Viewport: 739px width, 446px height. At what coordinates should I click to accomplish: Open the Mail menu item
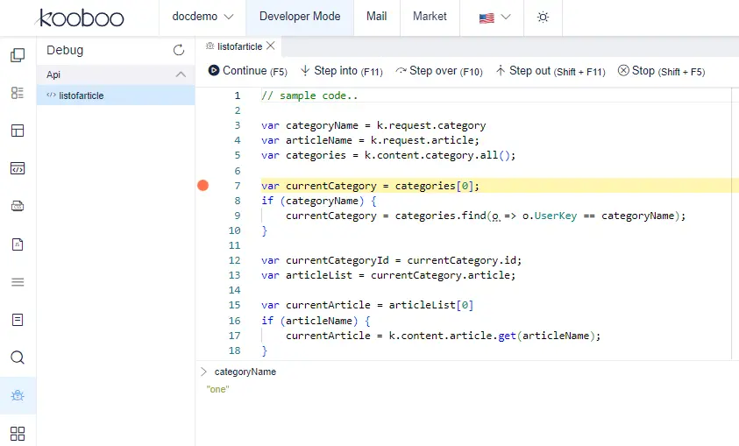click(376, 18)
